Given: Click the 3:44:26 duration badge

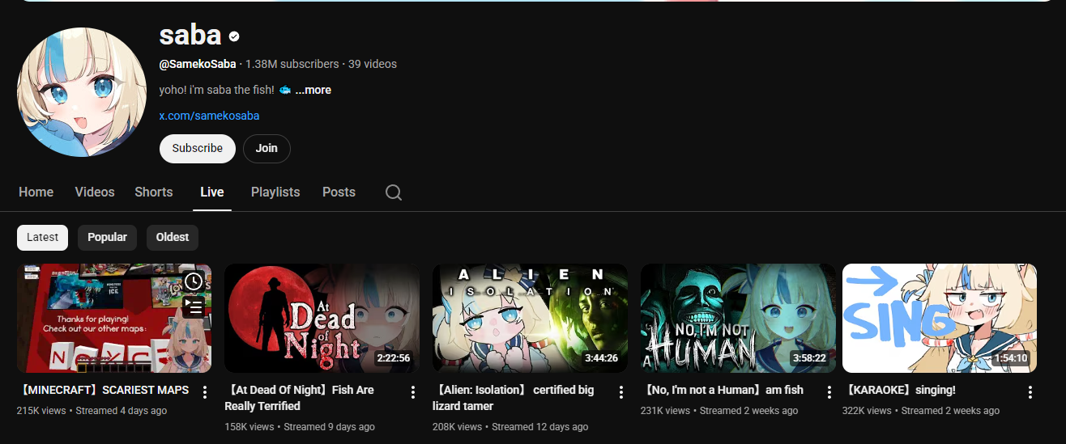Looking at the screenshot, I should pyautogui.click(x=602, y=358).
